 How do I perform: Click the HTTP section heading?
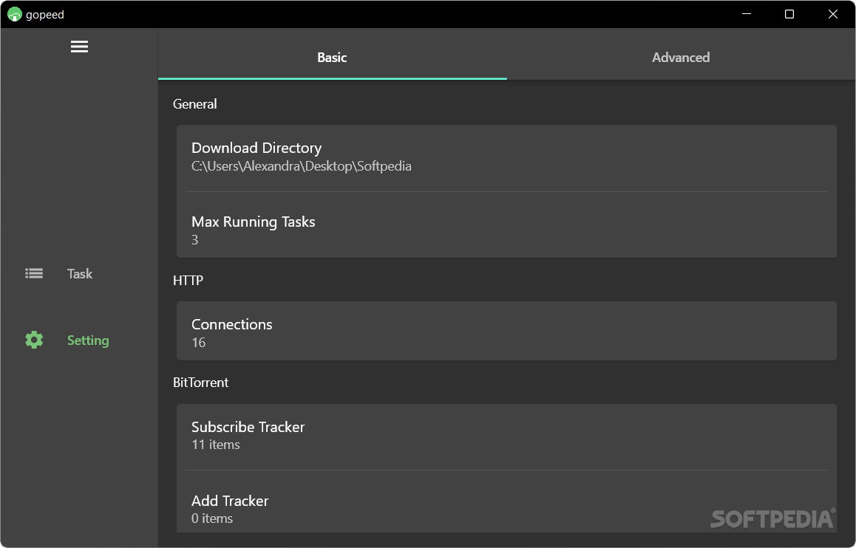(188, 280)
